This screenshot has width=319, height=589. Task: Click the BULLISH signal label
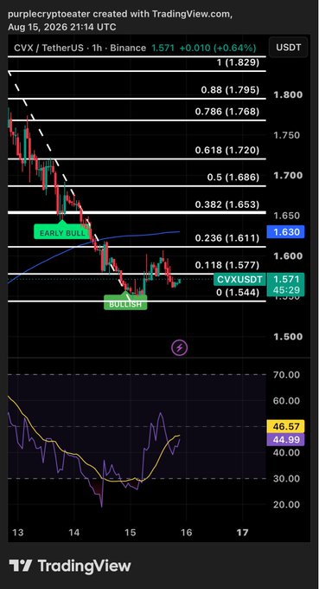(125, 303)
